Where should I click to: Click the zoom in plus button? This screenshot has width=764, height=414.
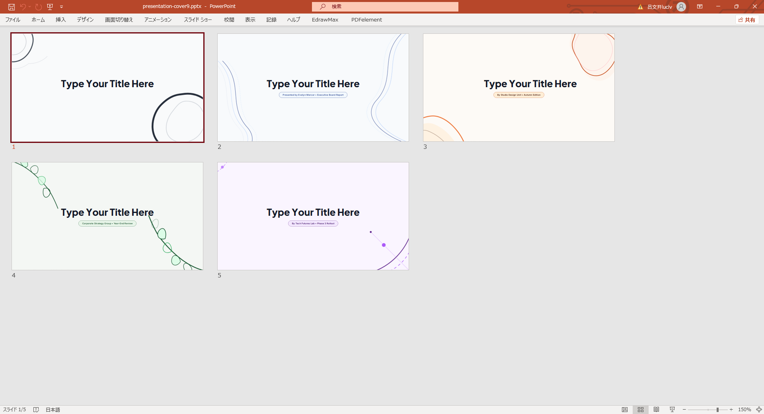(731, 410)
